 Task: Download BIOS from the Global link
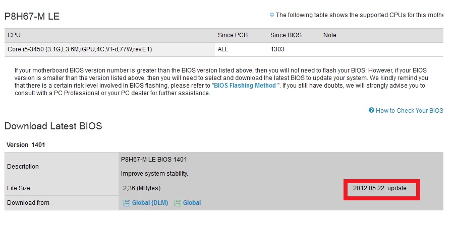(x=192, y=203)
